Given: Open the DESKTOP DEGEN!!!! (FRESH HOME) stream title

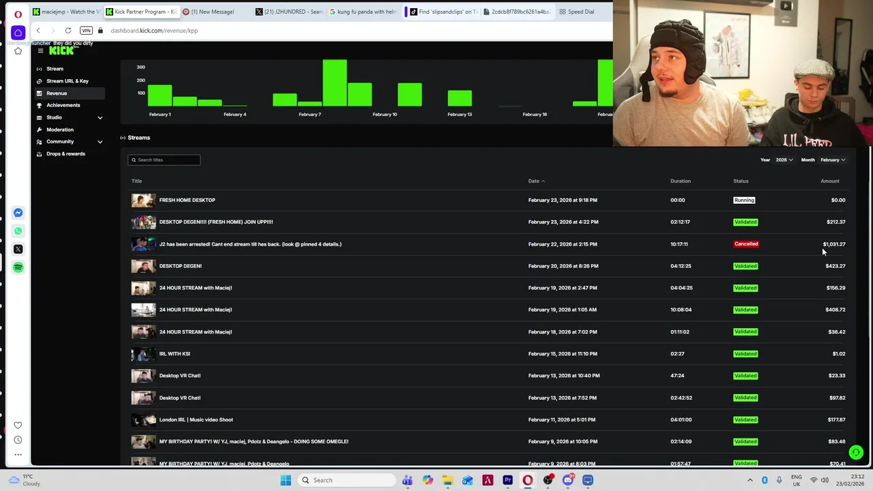Looking at the screenshot, I should click(216, 222).
